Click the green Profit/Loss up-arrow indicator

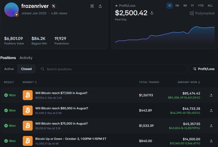(x=116, y=6)
